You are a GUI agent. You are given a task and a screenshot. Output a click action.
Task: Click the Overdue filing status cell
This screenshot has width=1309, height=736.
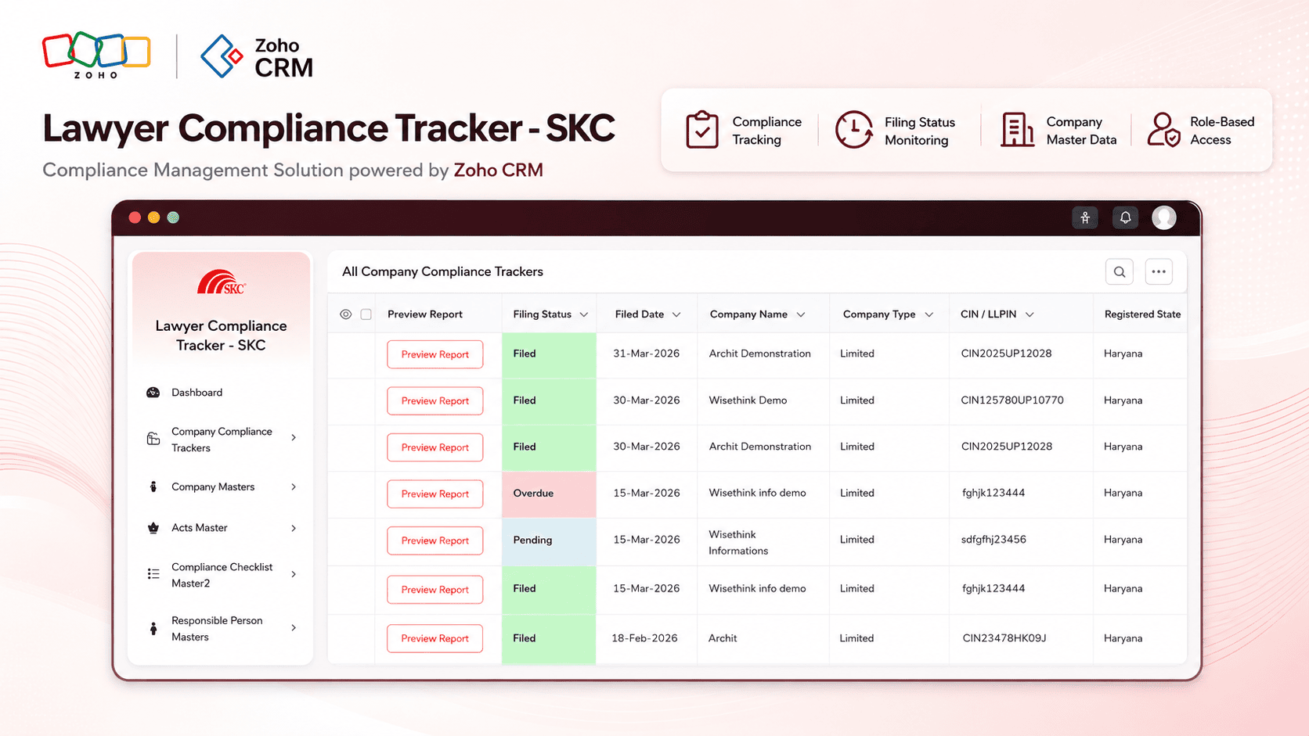point(549,494)
